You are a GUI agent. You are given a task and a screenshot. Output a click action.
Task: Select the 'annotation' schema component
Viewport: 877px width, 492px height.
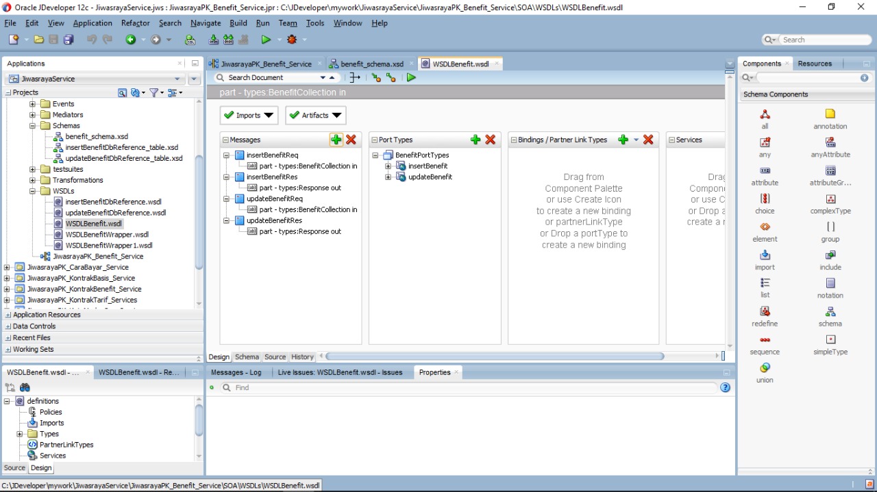[830, 118]
